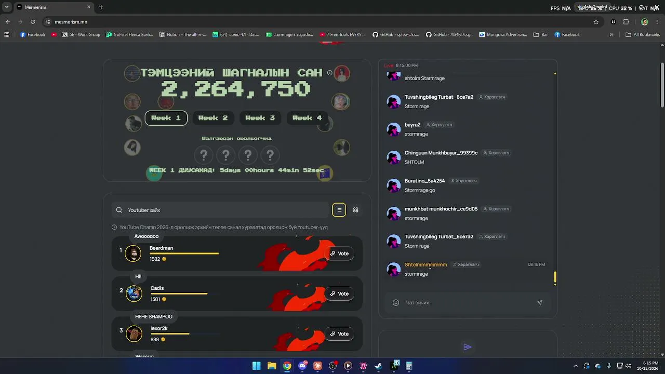This screenshot has height=374, width=665.
Task: Show hidden system tray icons
Action: pos(576,366)
